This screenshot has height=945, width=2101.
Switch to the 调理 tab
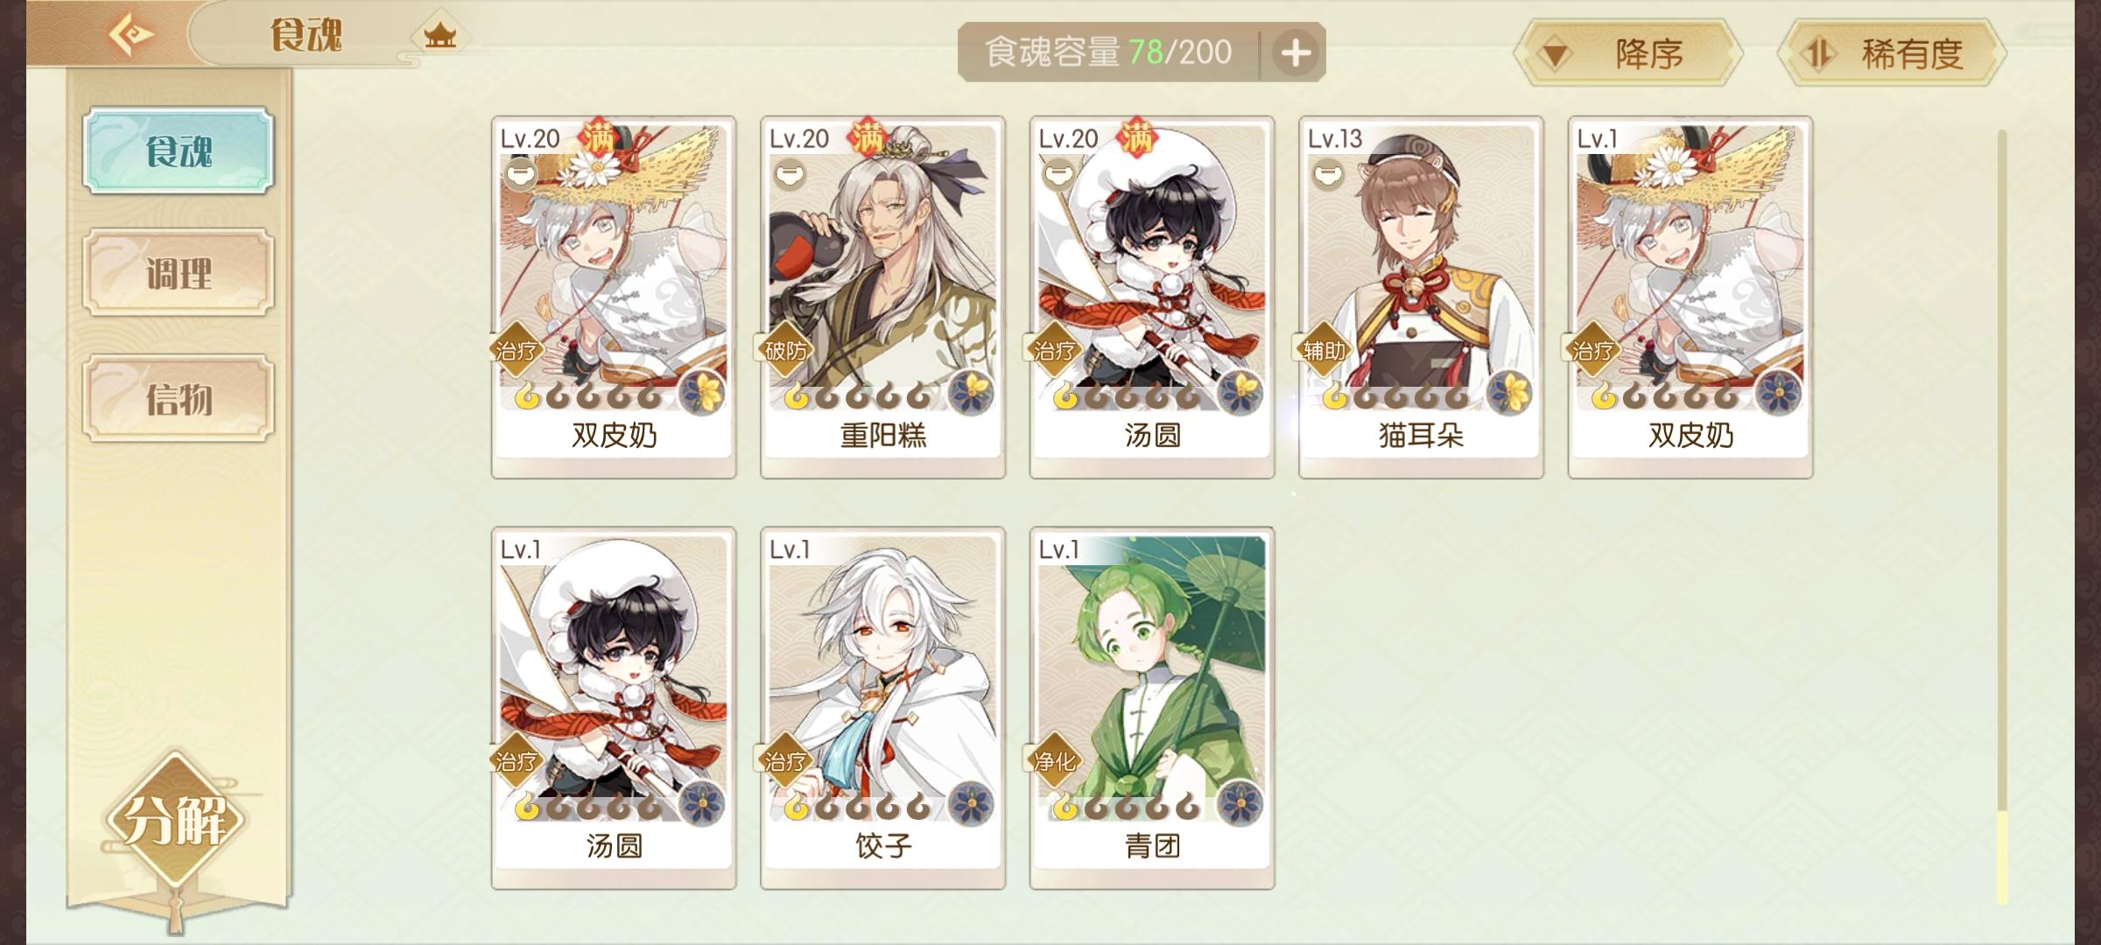(179, 273)
